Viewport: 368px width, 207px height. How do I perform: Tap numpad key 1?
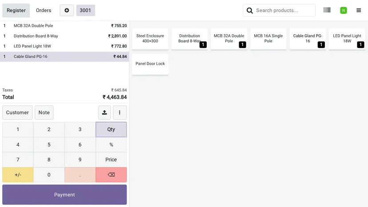coord(18,129)
